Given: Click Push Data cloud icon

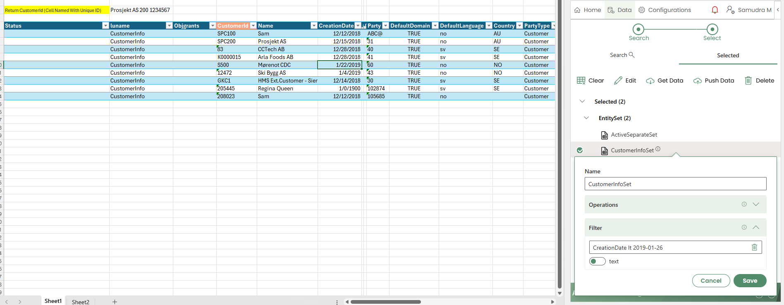Looking at the screenshot, I should coord(698,81).
